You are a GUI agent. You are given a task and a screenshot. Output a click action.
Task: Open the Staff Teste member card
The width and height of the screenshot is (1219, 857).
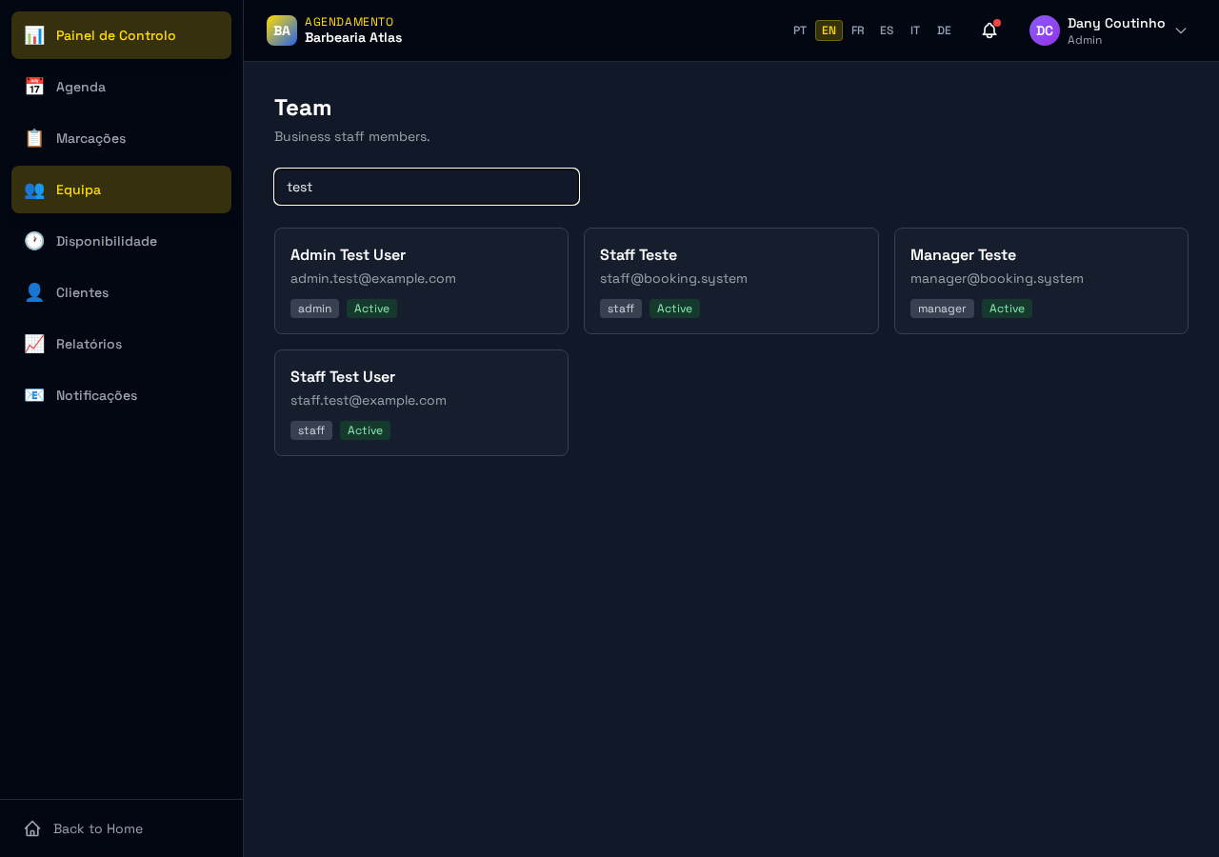[x=731, y=281]
